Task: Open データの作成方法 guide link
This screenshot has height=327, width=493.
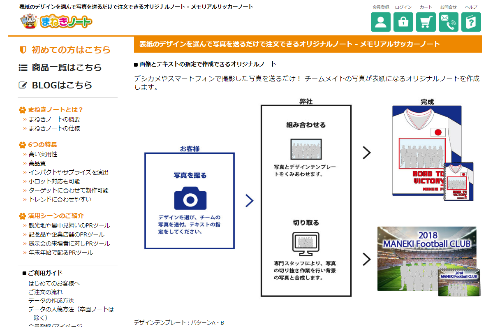Action: [51, 301]
